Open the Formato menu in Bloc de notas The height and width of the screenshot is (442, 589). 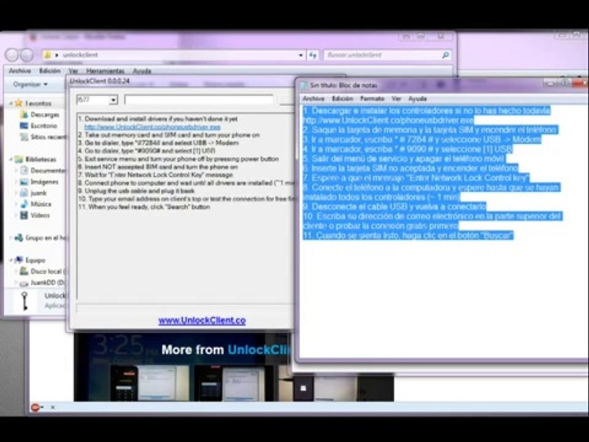point(372,98)
